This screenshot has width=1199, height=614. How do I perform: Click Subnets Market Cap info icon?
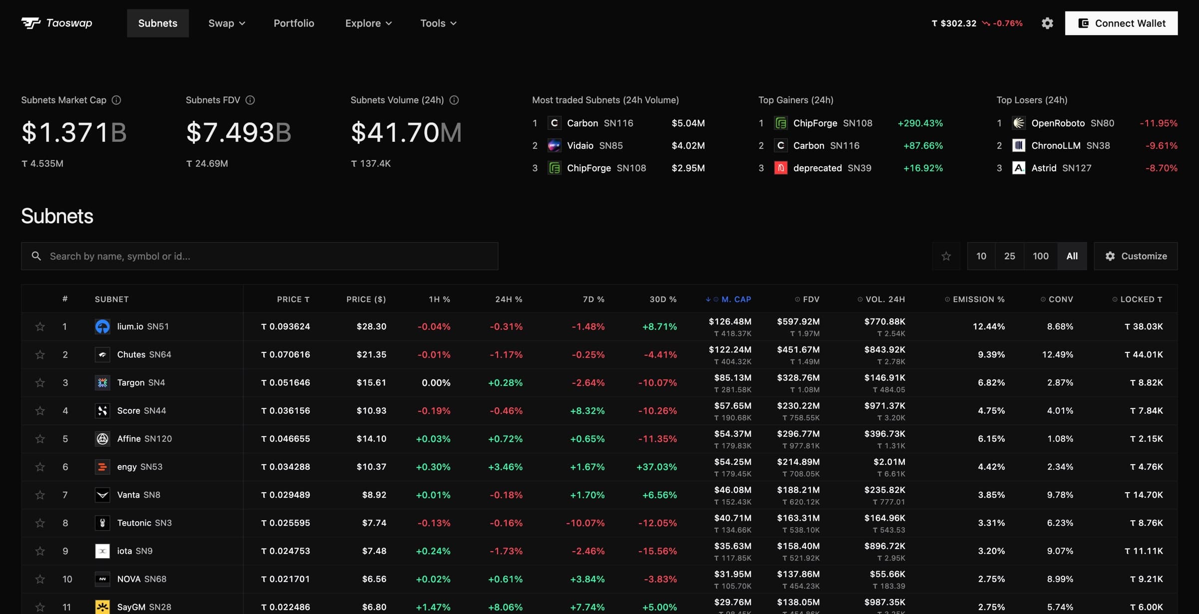[x=116, y=100]
